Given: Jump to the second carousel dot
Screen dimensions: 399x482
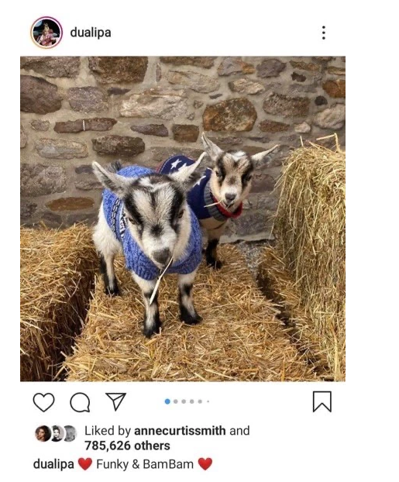Looking at the screenshot, I should (x=176, y=401).
